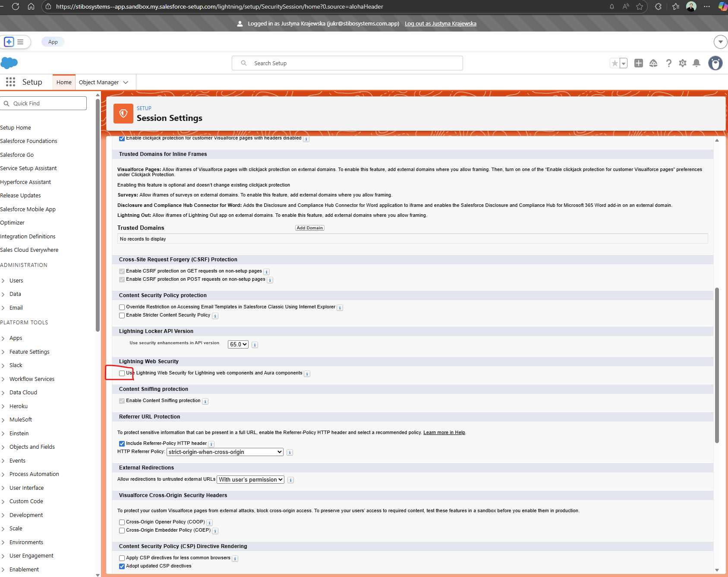
Task: Check Enable Stricter Content Security Policy
Action: pos(122,316)
